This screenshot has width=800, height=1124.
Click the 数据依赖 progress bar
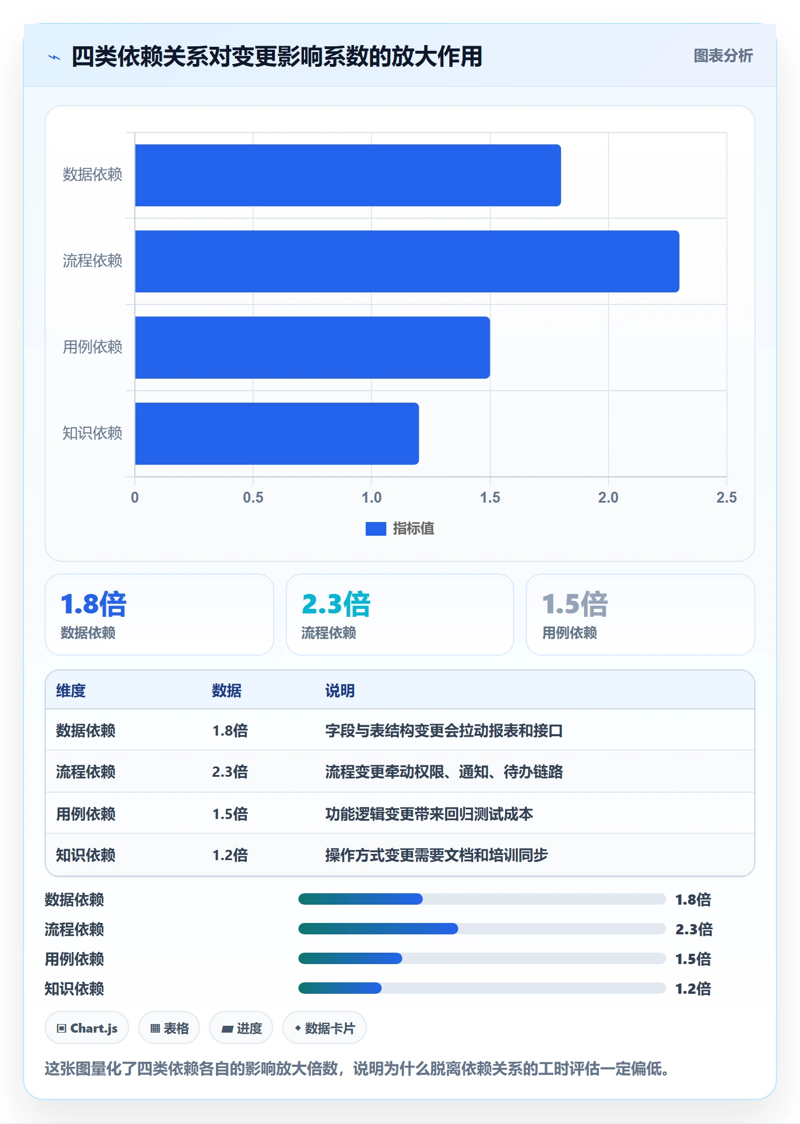[x=482, y=899]
